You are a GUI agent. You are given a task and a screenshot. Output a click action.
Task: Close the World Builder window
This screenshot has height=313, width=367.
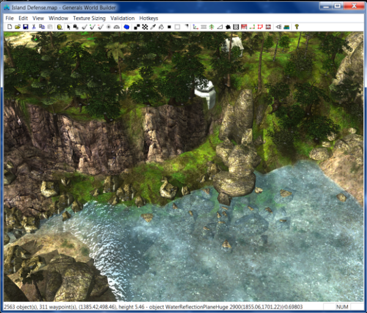click(x=354, y=6)
